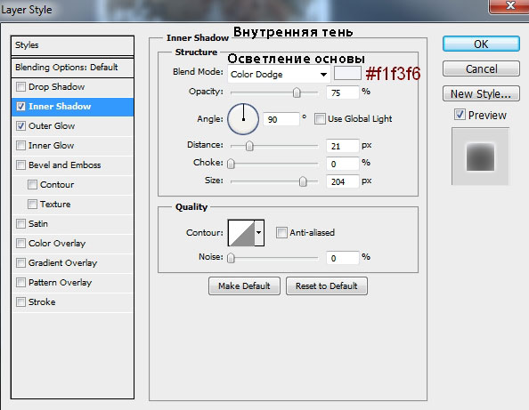Image resolution: width=529 pixels, height=410 pixels.
Task: Click the Angle value field
Action: [x=281, y=119]
